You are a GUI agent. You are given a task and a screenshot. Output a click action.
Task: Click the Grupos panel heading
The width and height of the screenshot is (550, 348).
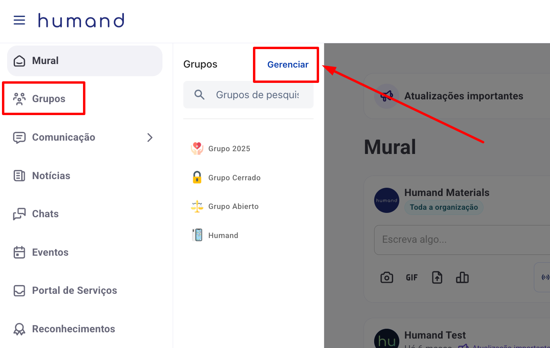pyautogui.click(x=200, y=64)
